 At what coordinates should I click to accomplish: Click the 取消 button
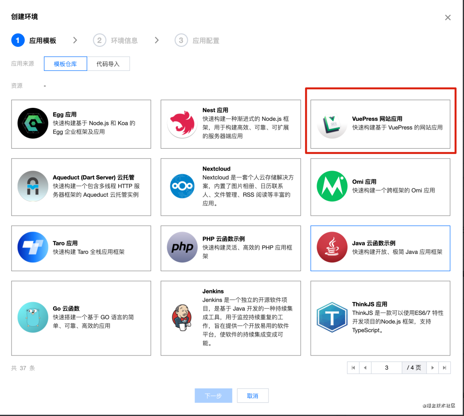click(x=253, y=395)
